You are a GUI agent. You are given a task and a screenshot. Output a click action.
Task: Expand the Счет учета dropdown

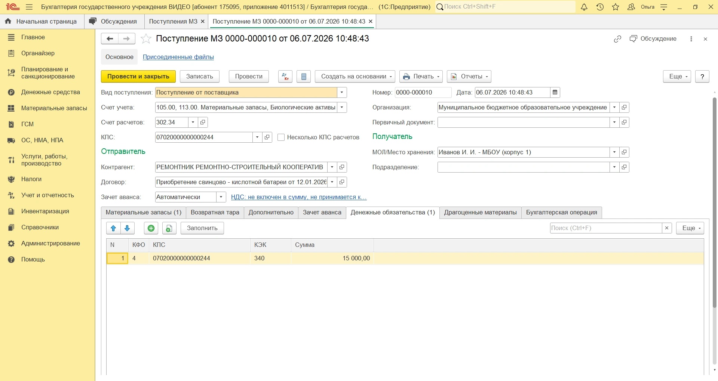pos(342,107)
